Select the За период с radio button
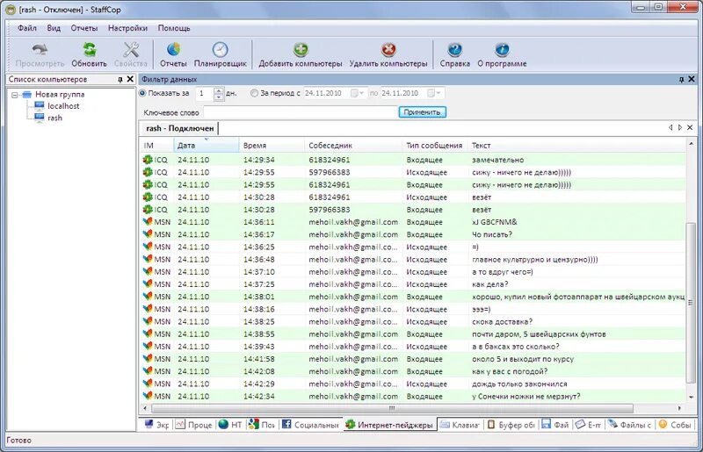703x452 pixels. [x=254, y=93]
